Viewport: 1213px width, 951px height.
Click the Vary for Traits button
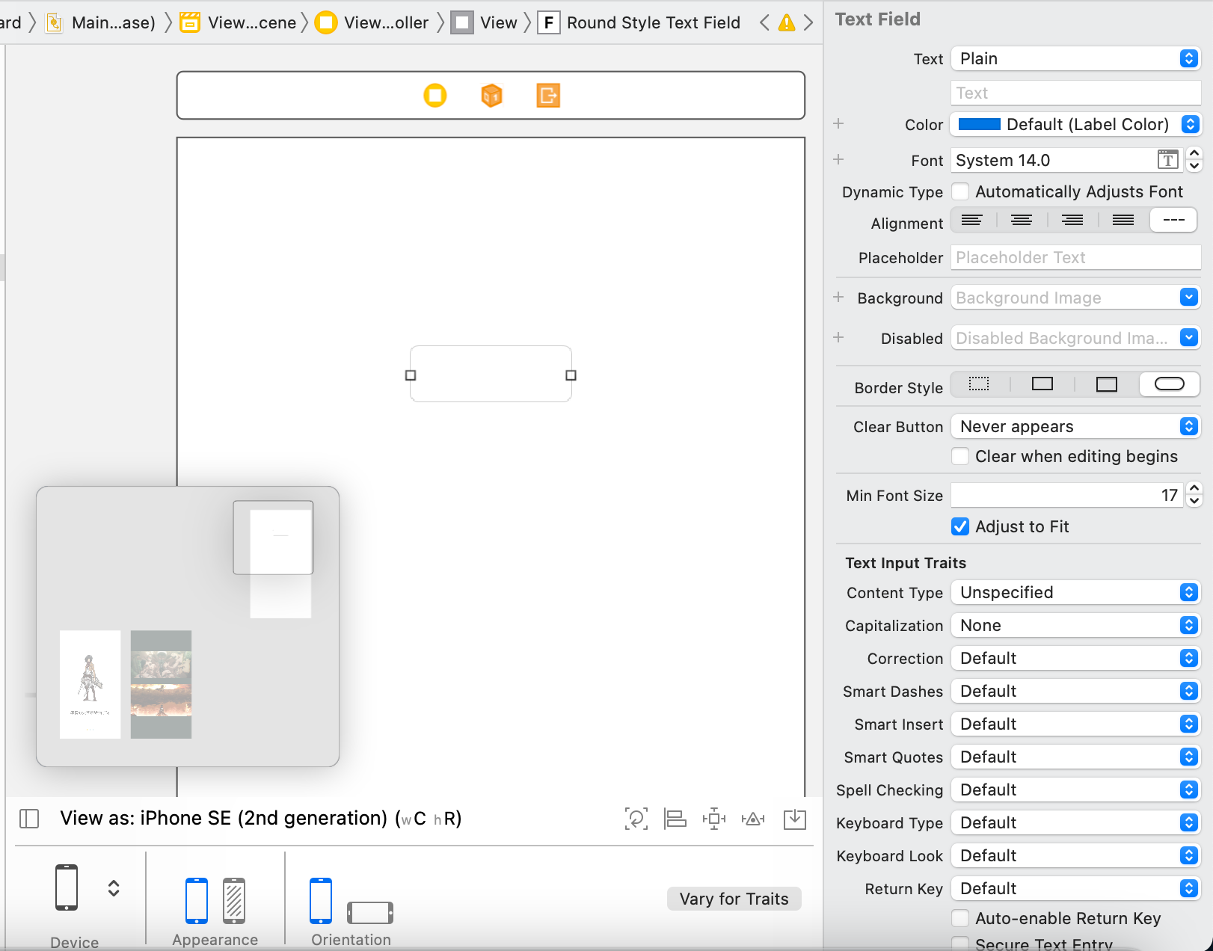[x=734, y=899]
